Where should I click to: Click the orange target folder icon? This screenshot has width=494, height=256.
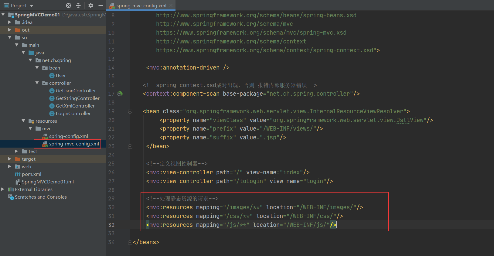click(18, 159)
